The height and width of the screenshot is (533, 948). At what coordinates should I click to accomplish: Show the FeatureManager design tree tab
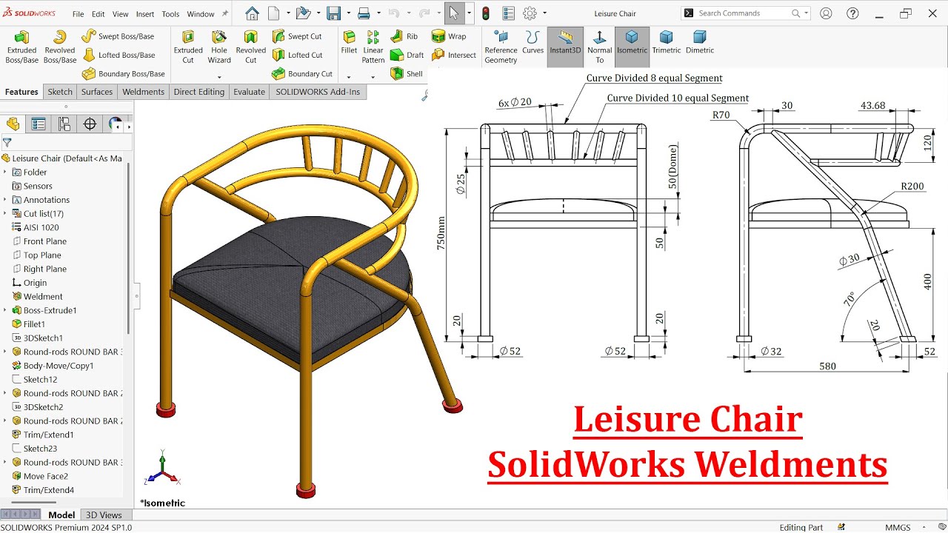click(x=13, y=124)
